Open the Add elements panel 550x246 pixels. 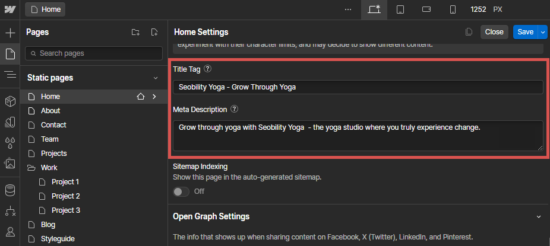(10, 33)
